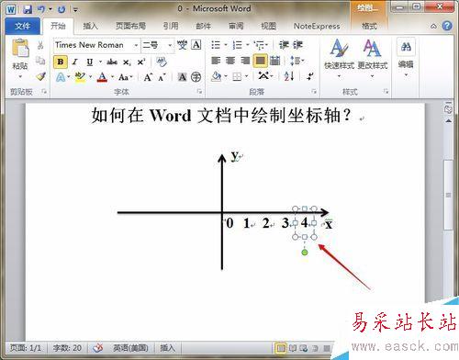
Task: Sort text with the A-Z sort icon
Action: click(x=289, y=76)
